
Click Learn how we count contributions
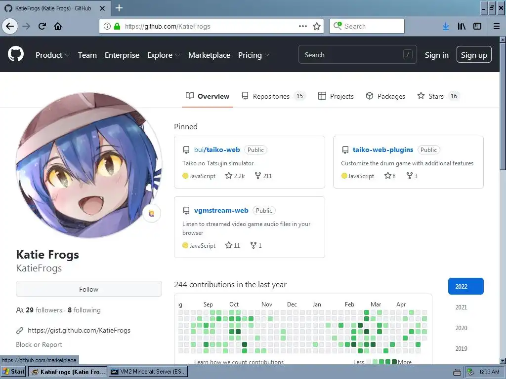tap(239, 362)
